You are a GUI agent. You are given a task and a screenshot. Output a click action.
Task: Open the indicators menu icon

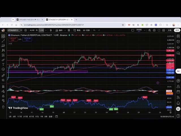coord(59,30)
